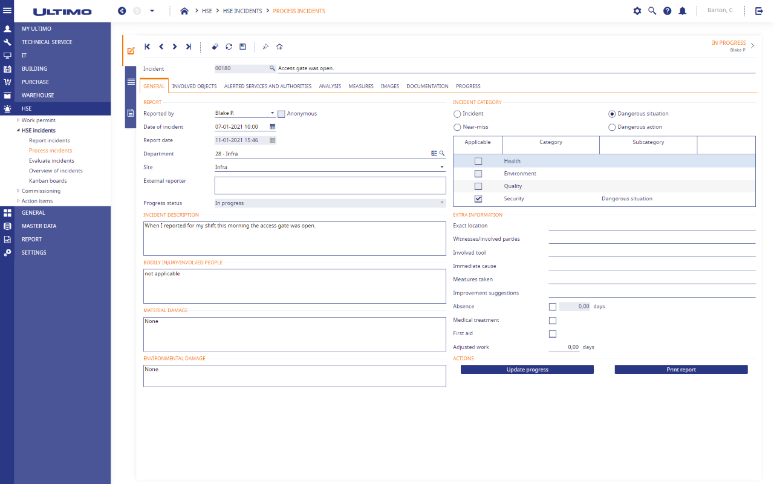Viewport: 774px width, 484px height.
Task: Collapse the HSE incidents tree node
Action: click(19, 131)
